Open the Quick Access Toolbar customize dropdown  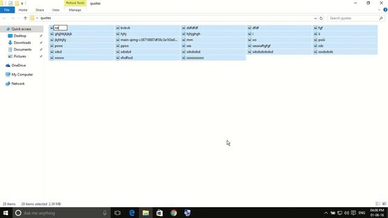click(22, 4)
